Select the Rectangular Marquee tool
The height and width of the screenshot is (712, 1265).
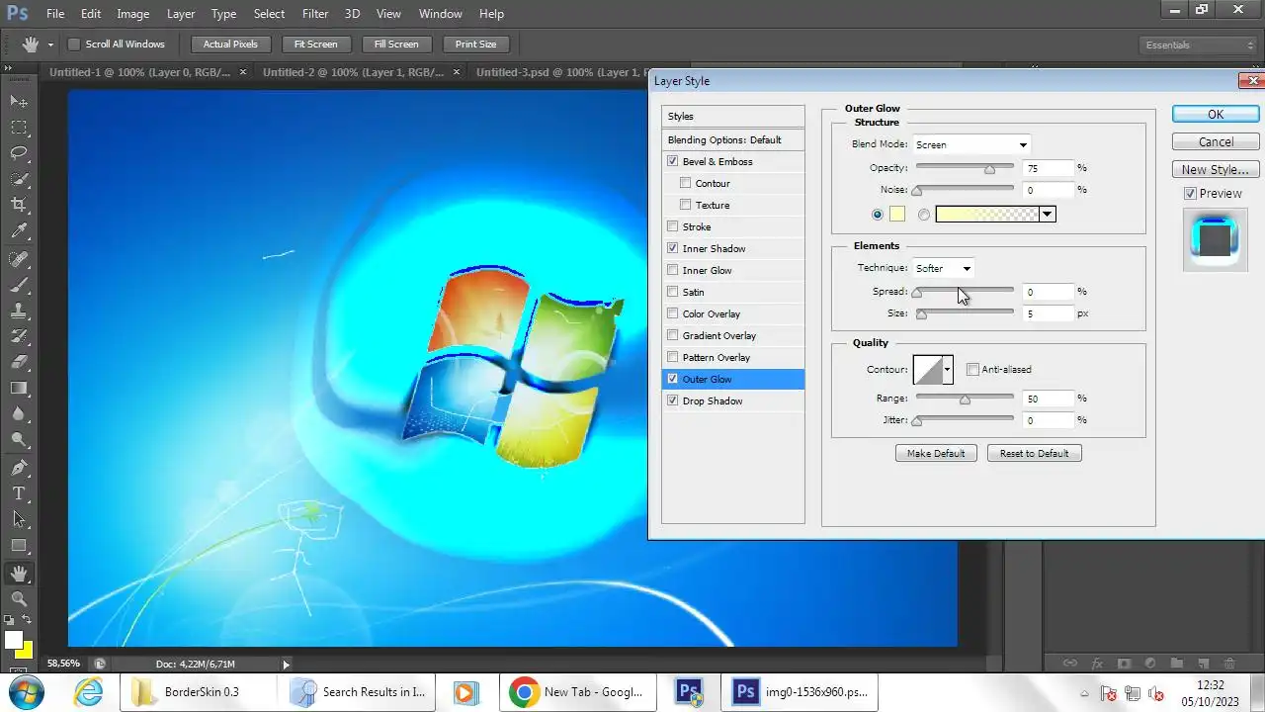[x=19, y=128]
